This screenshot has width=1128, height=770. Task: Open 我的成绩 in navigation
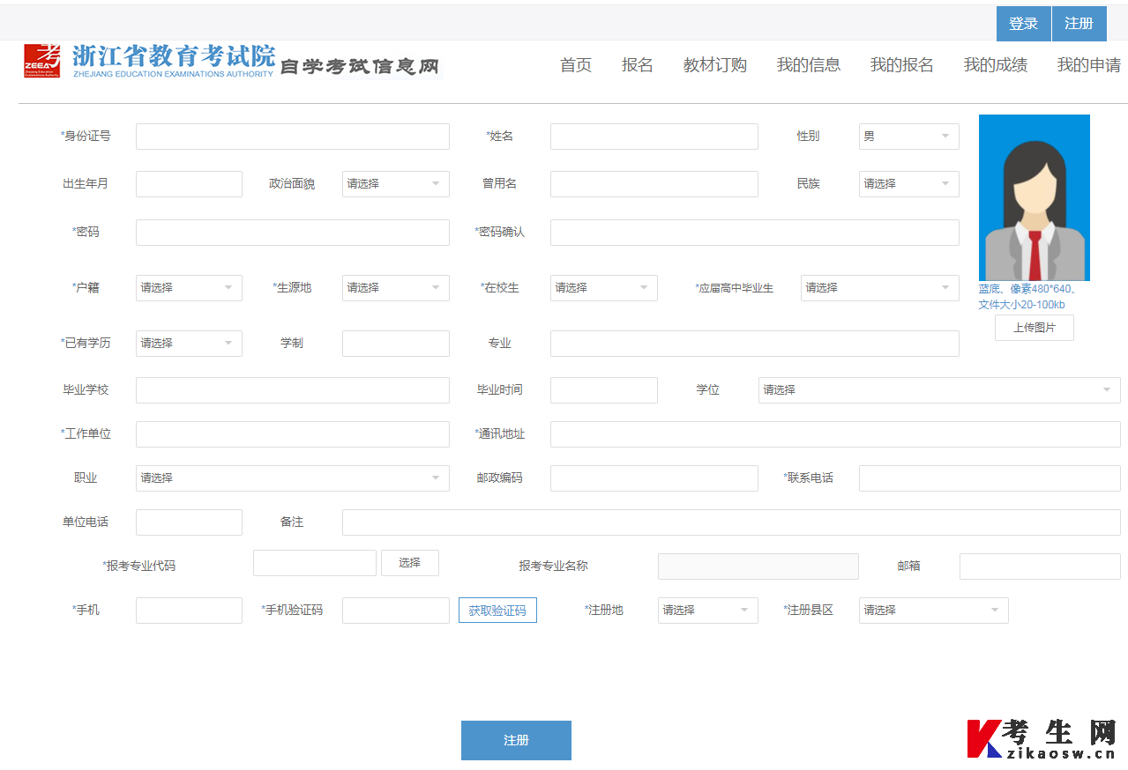coord(996,65)
